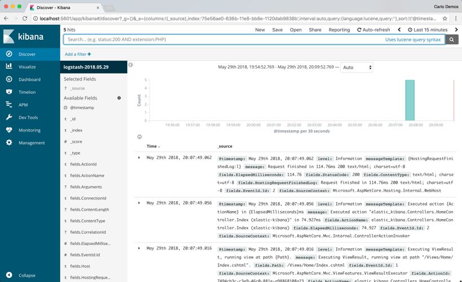Open the Timelion icon in sidebar
The height and width of the screenshot is (282, 462).
point(9,92)
